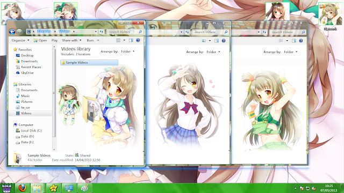Click the Libraries breadcrumb in the address bar
Viewport: 344px width, 193px height.
click(44, 32)
